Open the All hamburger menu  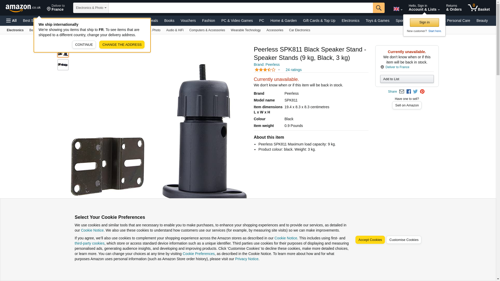click(x=11, y=21)
